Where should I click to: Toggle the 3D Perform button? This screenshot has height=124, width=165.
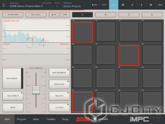pos(13,15)
